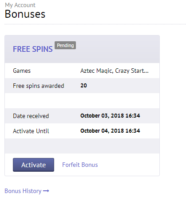Click the Bonuses page title
This screenshot has height=197, width=186.
tap(25, 14)
